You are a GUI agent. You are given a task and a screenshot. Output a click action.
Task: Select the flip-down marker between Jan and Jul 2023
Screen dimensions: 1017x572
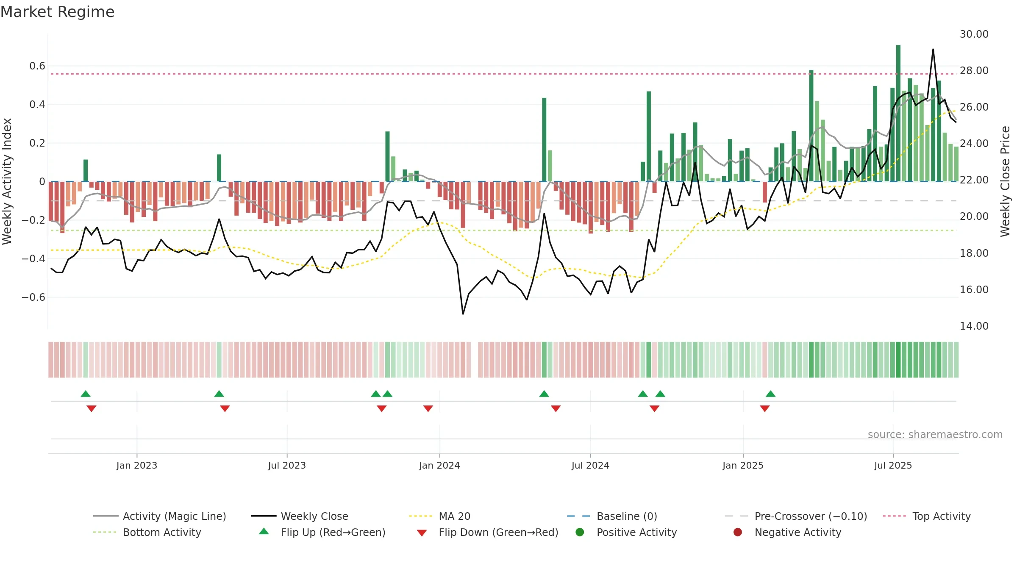tap(225, 408)
